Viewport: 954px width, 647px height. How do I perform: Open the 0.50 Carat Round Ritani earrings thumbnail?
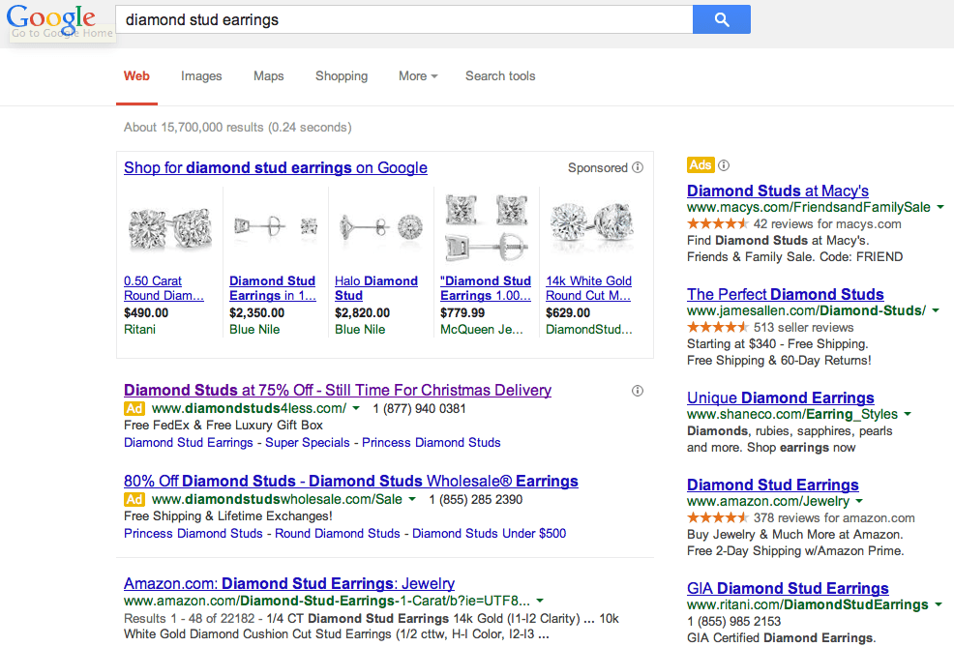(x=170, y=227)
